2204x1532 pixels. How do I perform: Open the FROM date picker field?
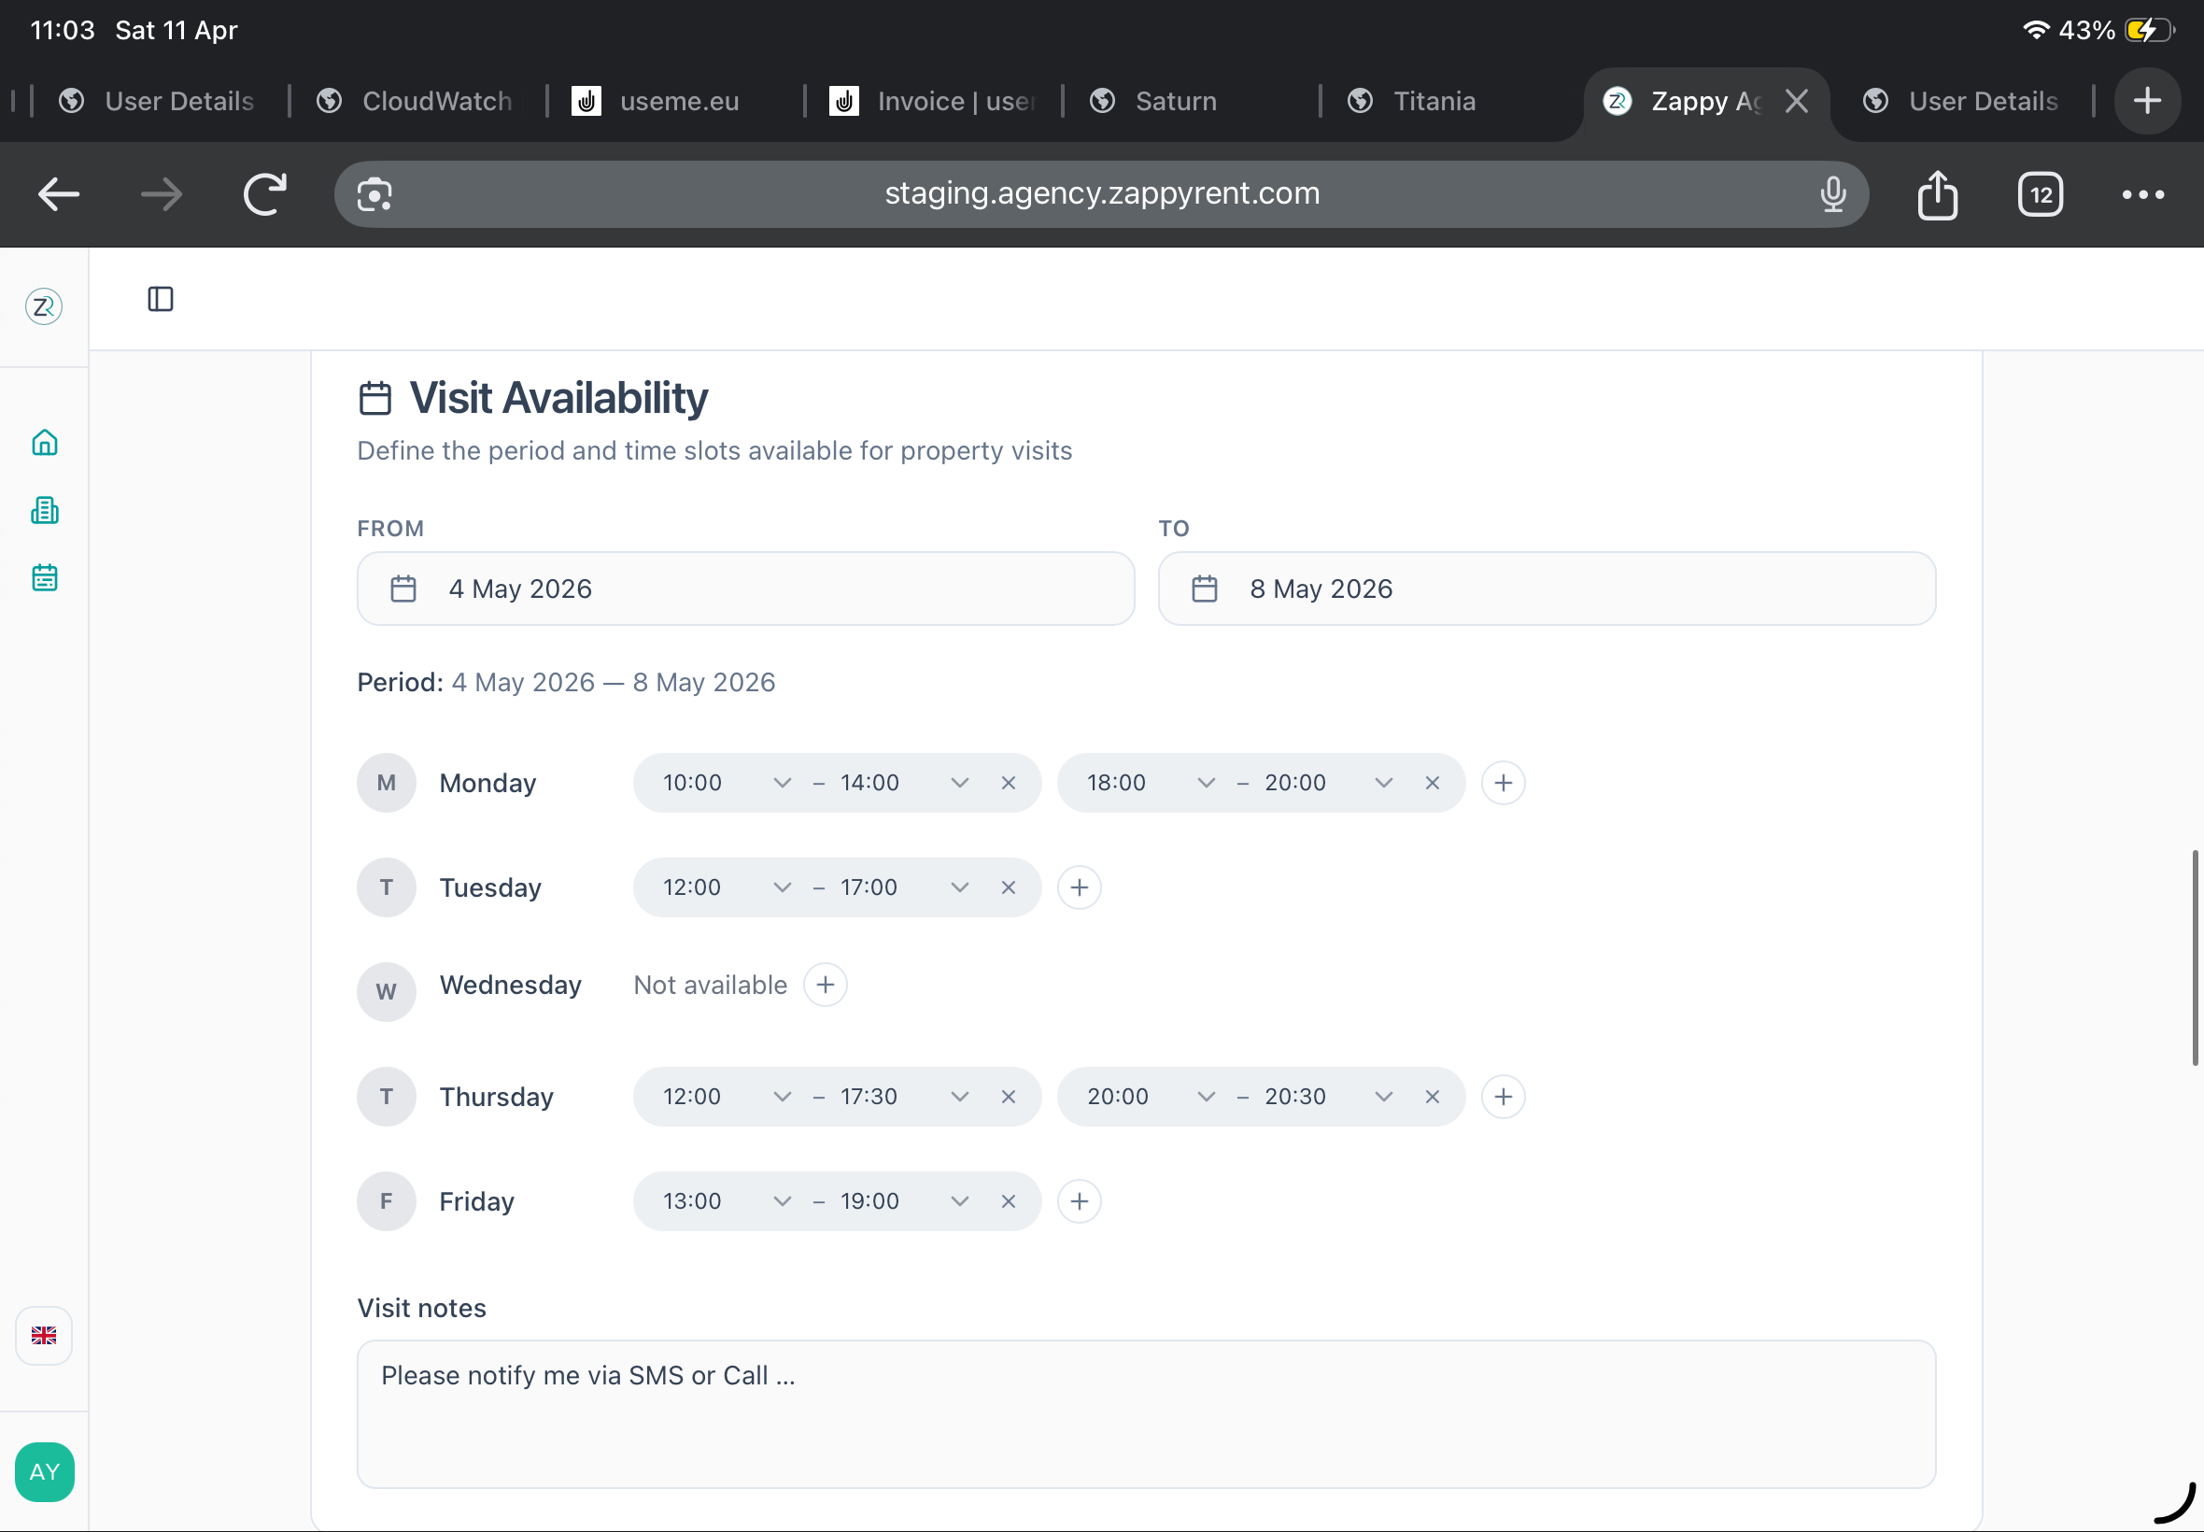tap(745, 589)
